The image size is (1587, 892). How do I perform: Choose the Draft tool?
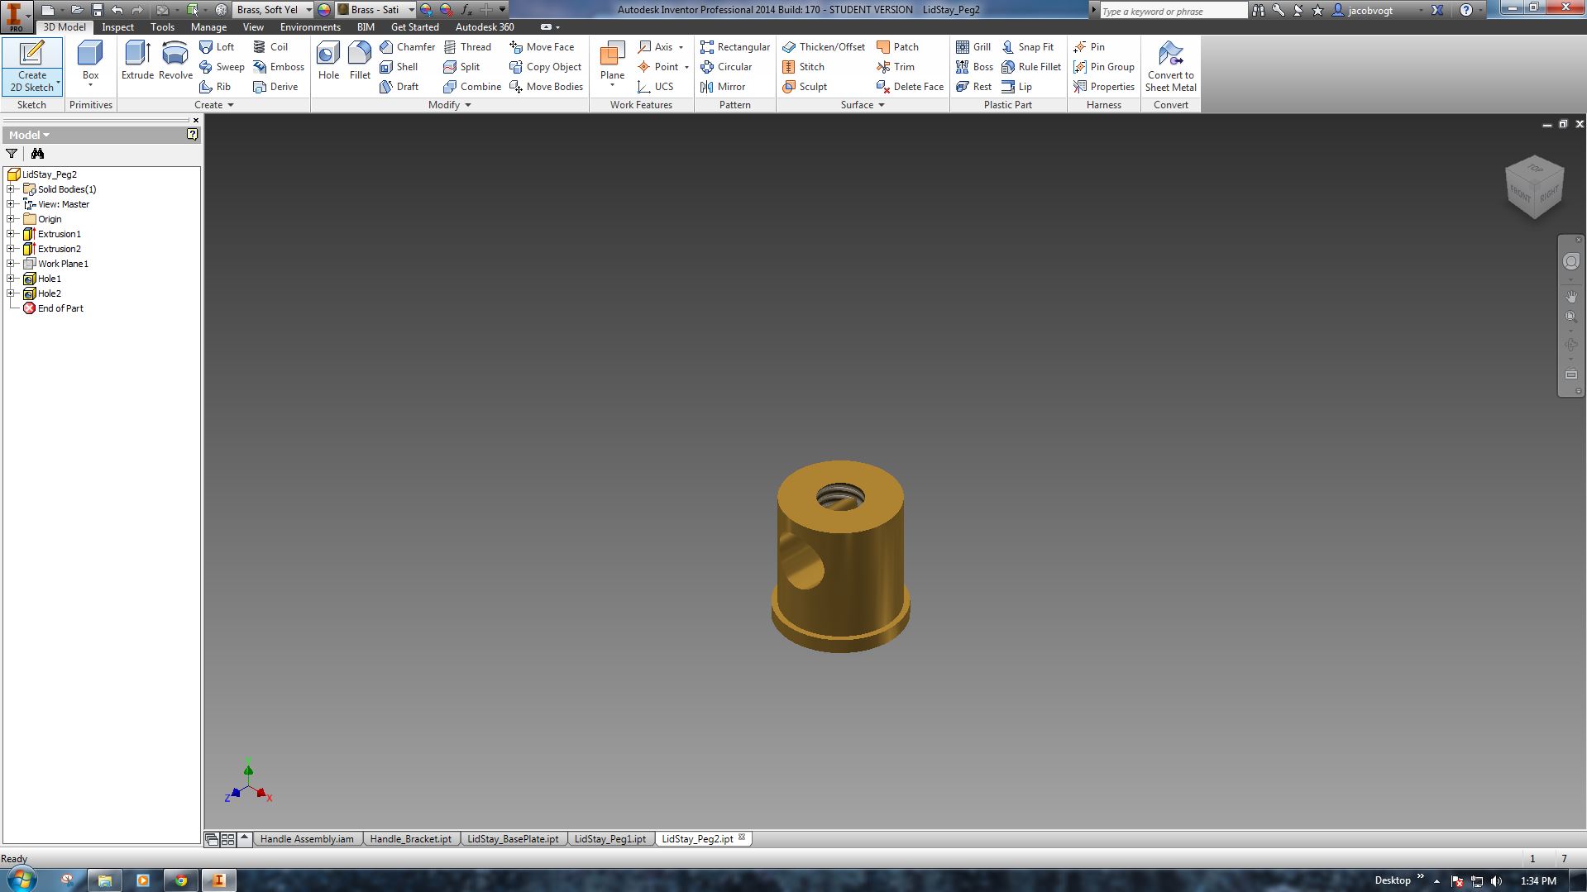coord(399,87)
